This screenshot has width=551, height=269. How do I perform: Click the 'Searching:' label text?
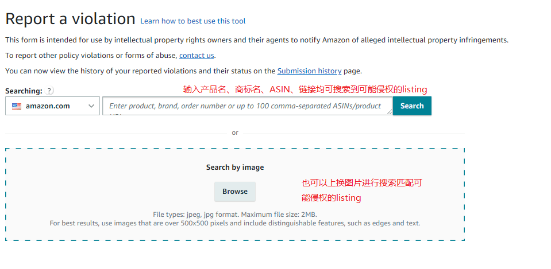24,91
